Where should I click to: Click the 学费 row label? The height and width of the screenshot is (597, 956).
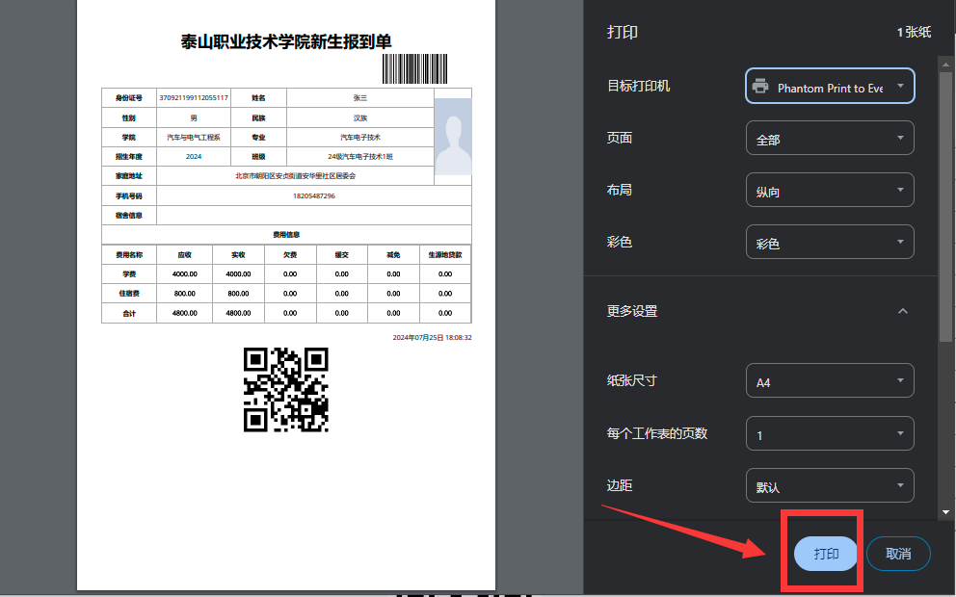[x=129, y=274]
